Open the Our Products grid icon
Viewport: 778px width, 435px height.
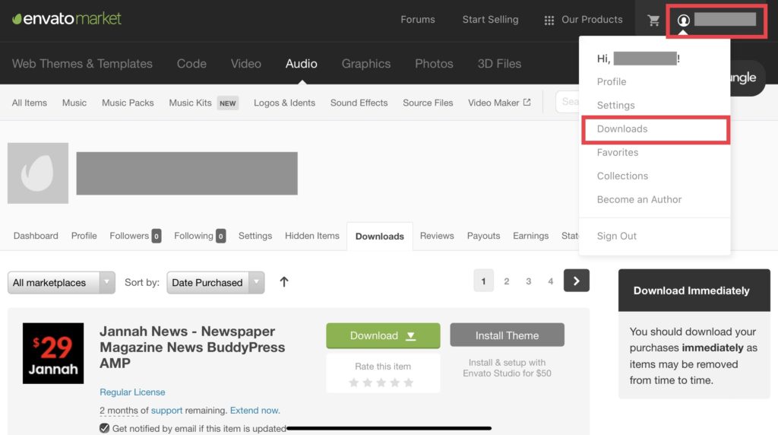click(x=549, y=21)
